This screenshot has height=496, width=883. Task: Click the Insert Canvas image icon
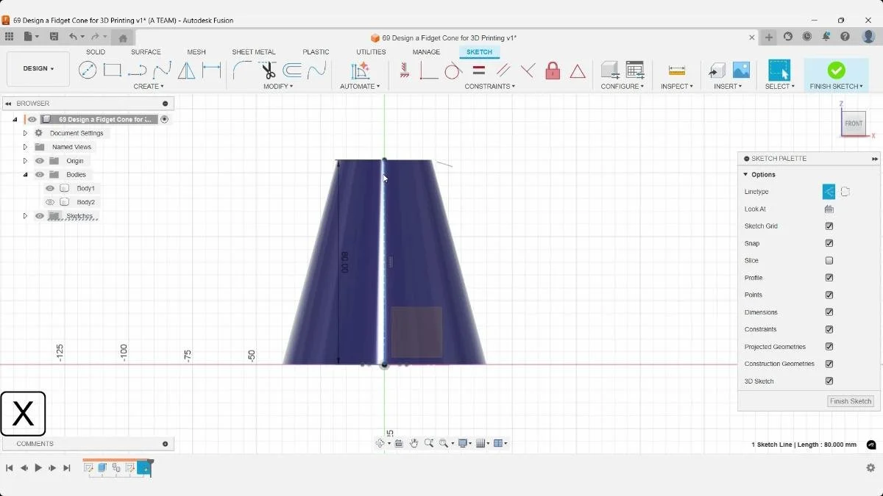click(x=741, y=71)
